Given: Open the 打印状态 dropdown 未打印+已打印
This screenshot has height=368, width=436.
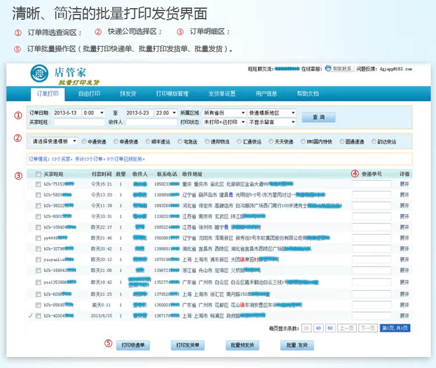Looking at the screenshot, I should pyautogui.click(x=224, y=122).
